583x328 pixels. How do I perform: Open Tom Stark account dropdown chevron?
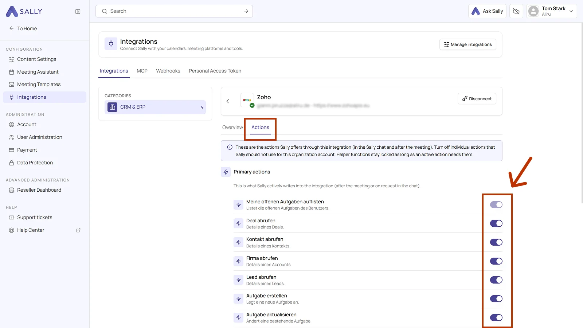coord(571,11)
